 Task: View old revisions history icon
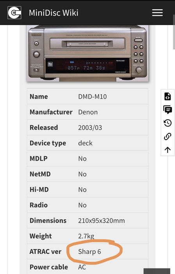click(x=168, y=123)
